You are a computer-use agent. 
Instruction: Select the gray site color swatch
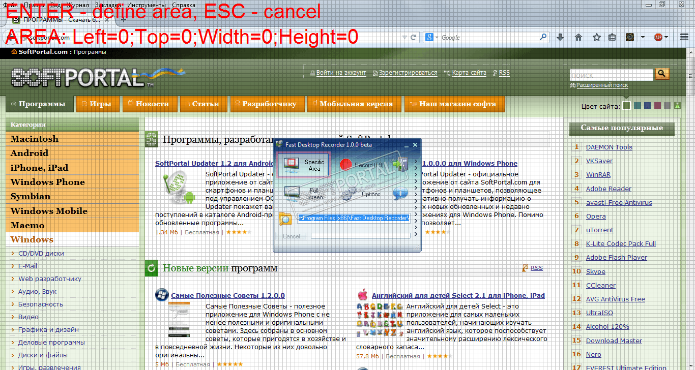(x=668, y=106)
